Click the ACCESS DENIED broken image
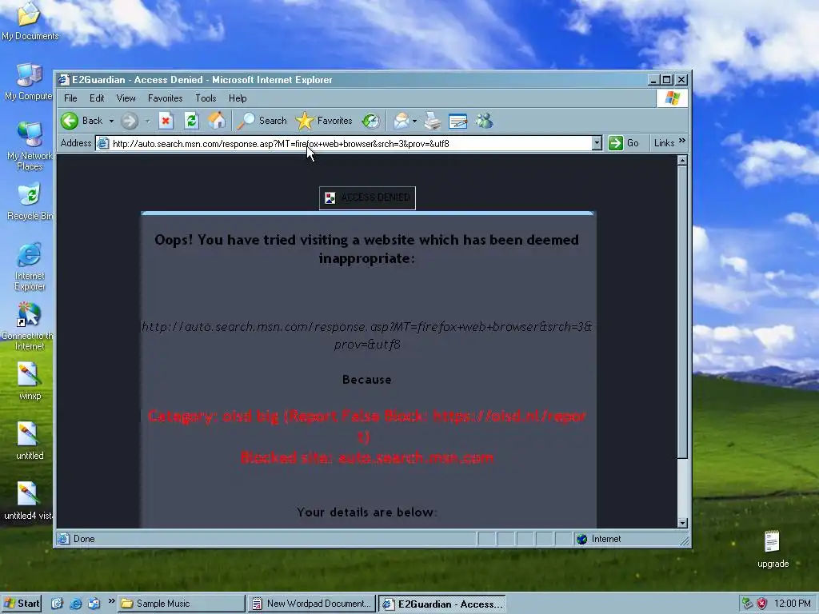 pos(367,198)
